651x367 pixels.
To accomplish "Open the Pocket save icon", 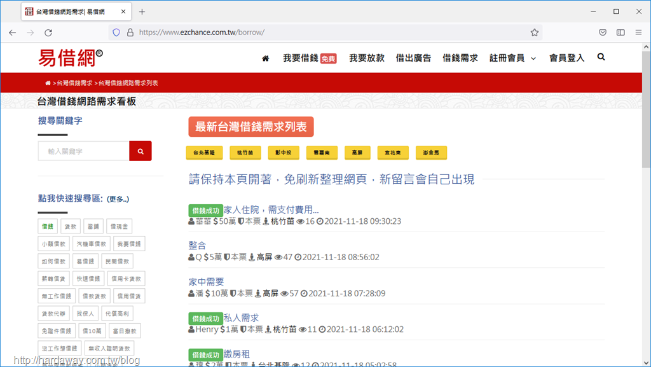I will (603, 32).
